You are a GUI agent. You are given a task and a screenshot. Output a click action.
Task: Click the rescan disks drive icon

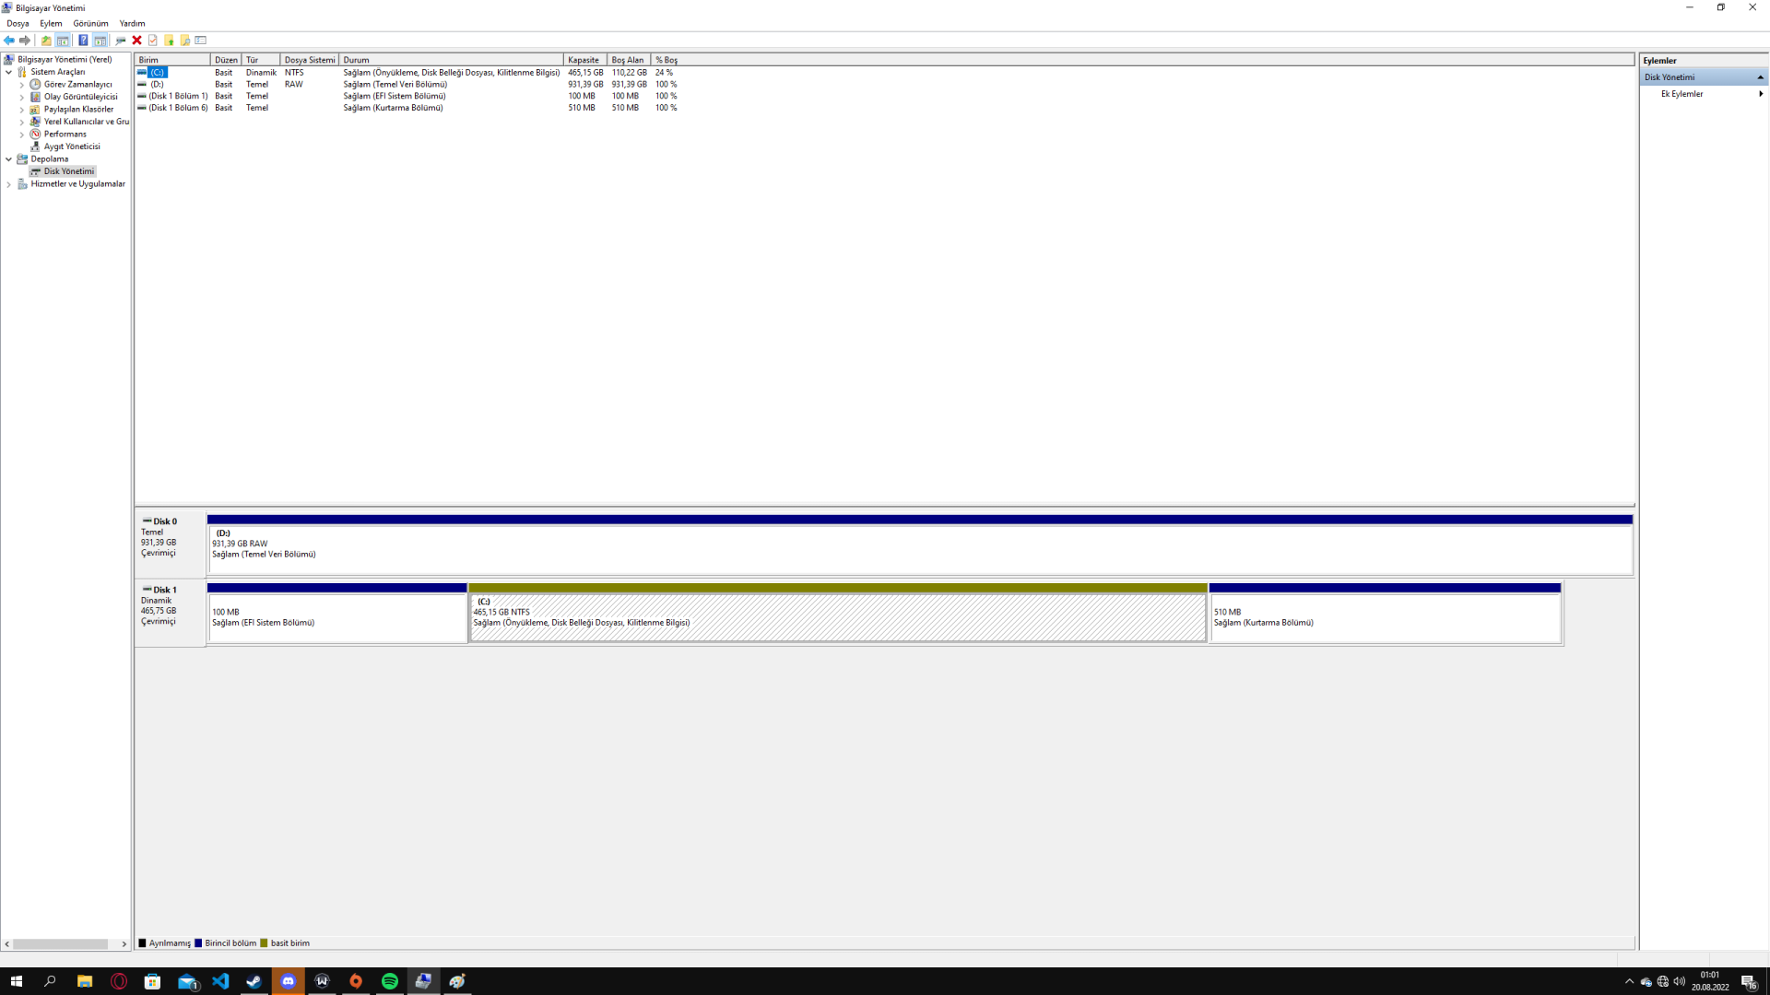tap(121, 41)
